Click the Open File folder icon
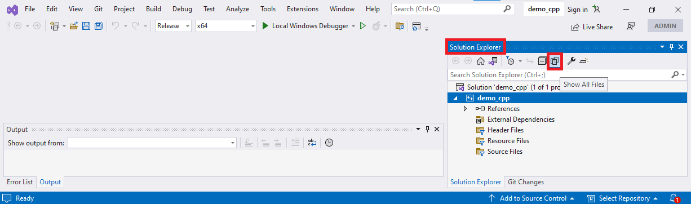The height and width of the screenshot is (204, 691). click(x=73, y=26)
